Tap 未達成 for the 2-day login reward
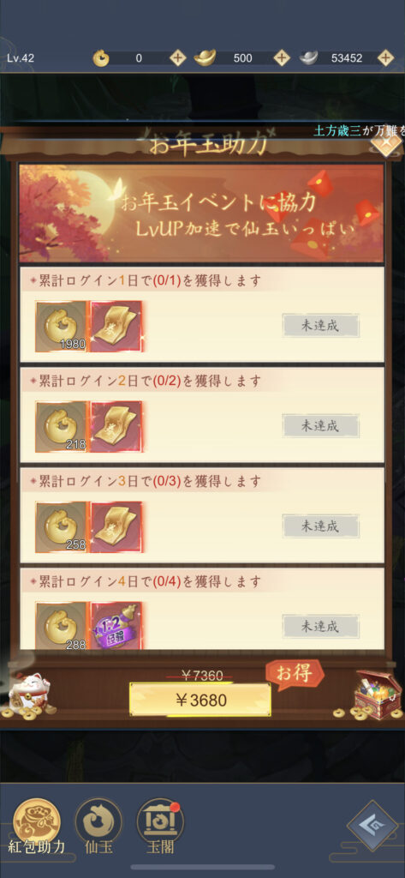 point(320,426)
